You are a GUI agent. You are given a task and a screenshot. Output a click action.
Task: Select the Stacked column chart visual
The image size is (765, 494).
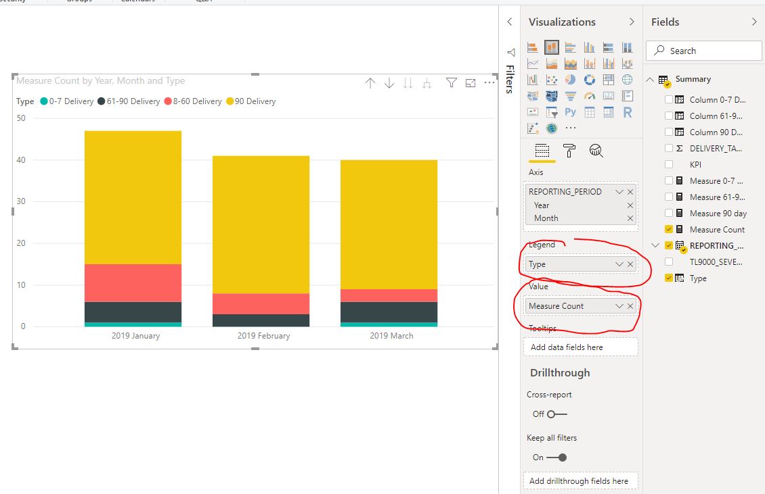coord(552,47)
